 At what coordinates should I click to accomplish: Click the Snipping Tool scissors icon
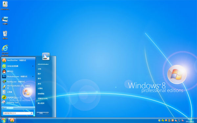click(x=4, y=102)
